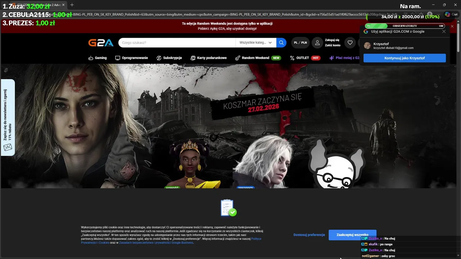Open Zasadach bezpieczeństwa i prywatności Google link
461x259 pixels.
tap(156, 243)
